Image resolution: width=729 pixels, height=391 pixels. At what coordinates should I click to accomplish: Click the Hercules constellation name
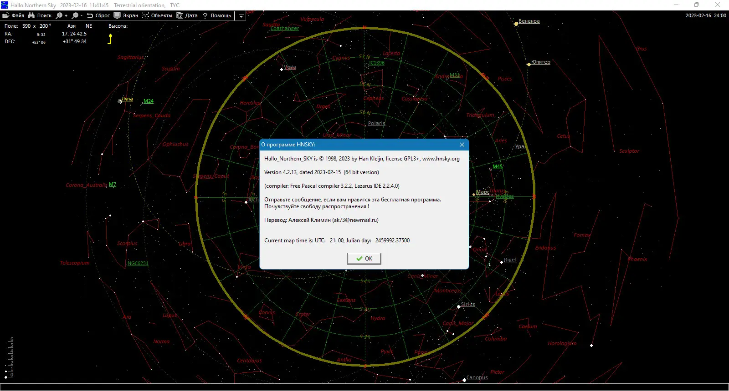click(x=250, y=103)
